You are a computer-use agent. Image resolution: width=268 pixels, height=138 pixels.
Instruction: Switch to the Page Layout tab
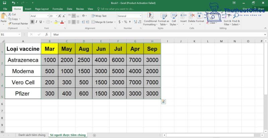point(42,9)
